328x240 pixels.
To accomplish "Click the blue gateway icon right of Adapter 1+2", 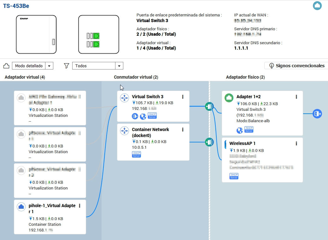I will (x=317, y=114).
